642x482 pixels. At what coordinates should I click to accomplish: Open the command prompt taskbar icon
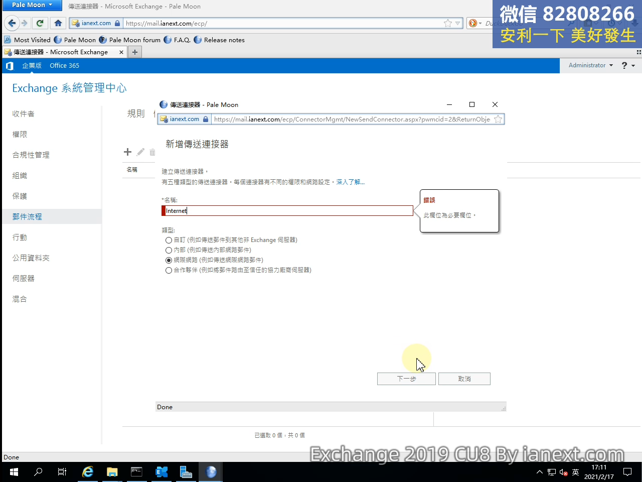(136, 472)
